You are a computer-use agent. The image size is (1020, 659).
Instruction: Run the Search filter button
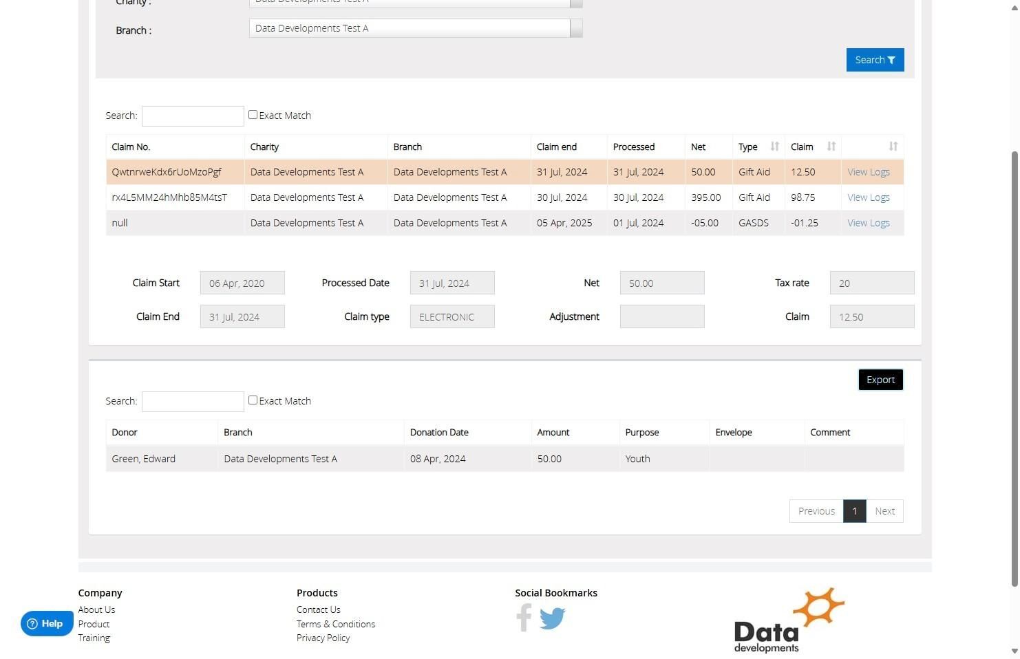click(875, 60)
